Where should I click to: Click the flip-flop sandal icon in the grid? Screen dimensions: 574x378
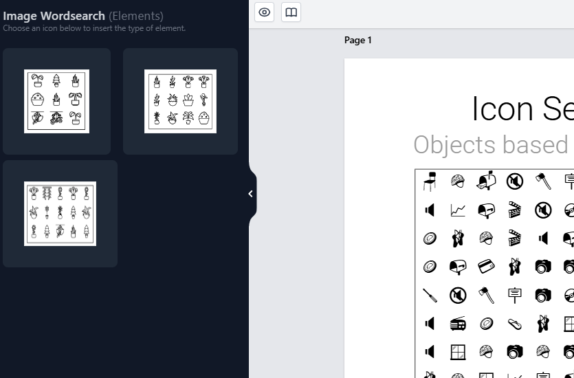point(515,324)
